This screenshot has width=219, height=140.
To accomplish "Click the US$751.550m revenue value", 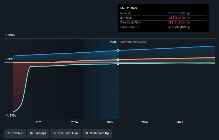I will (177, 13).
